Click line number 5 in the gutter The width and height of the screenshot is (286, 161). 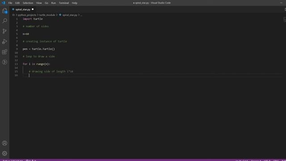pos(17,34)
